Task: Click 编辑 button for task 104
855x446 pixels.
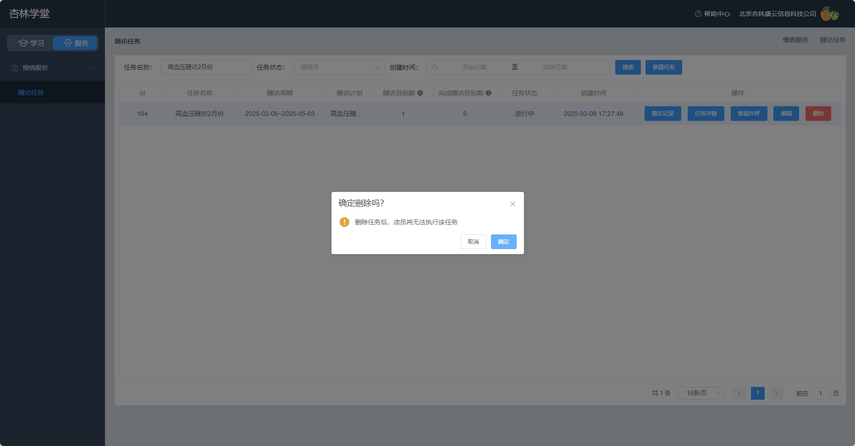Action: tap(786, 114)
